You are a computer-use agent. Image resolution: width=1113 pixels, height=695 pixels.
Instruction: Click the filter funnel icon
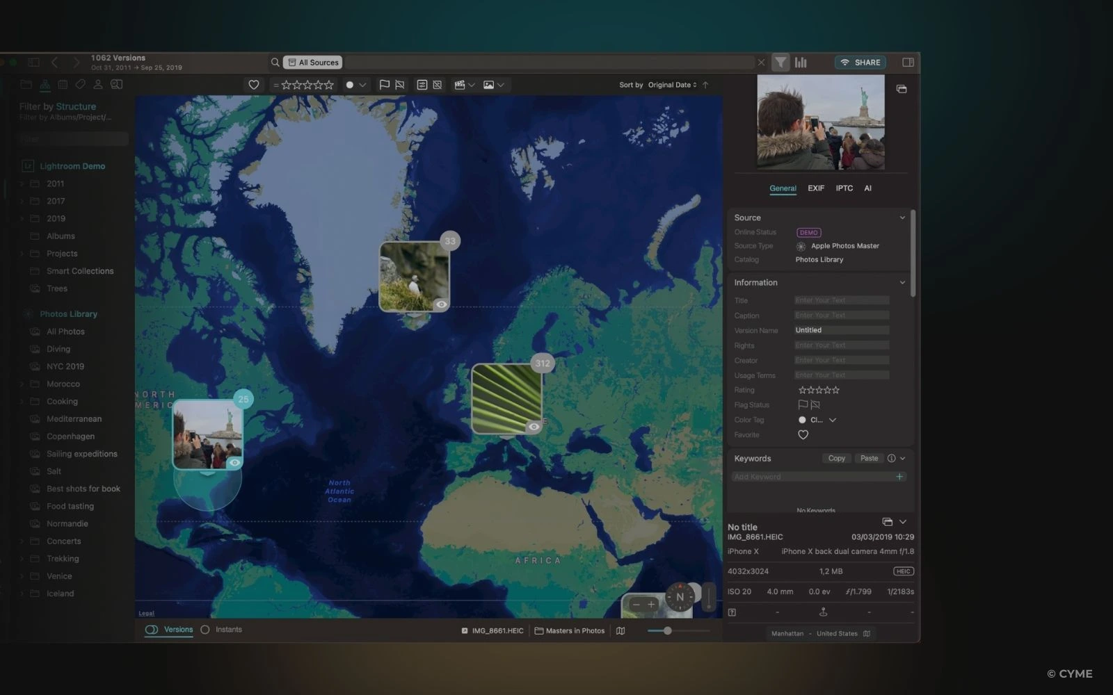coord(780,63)
